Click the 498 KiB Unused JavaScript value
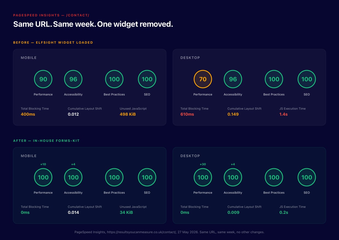 tap(128, 114)
